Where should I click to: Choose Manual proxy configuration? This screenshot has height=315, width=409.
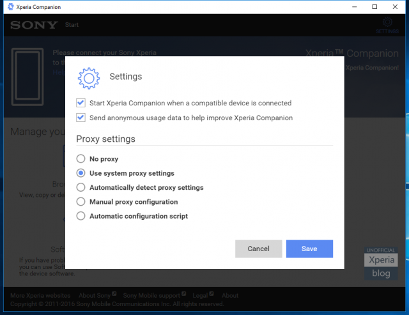tap(81, 201)
